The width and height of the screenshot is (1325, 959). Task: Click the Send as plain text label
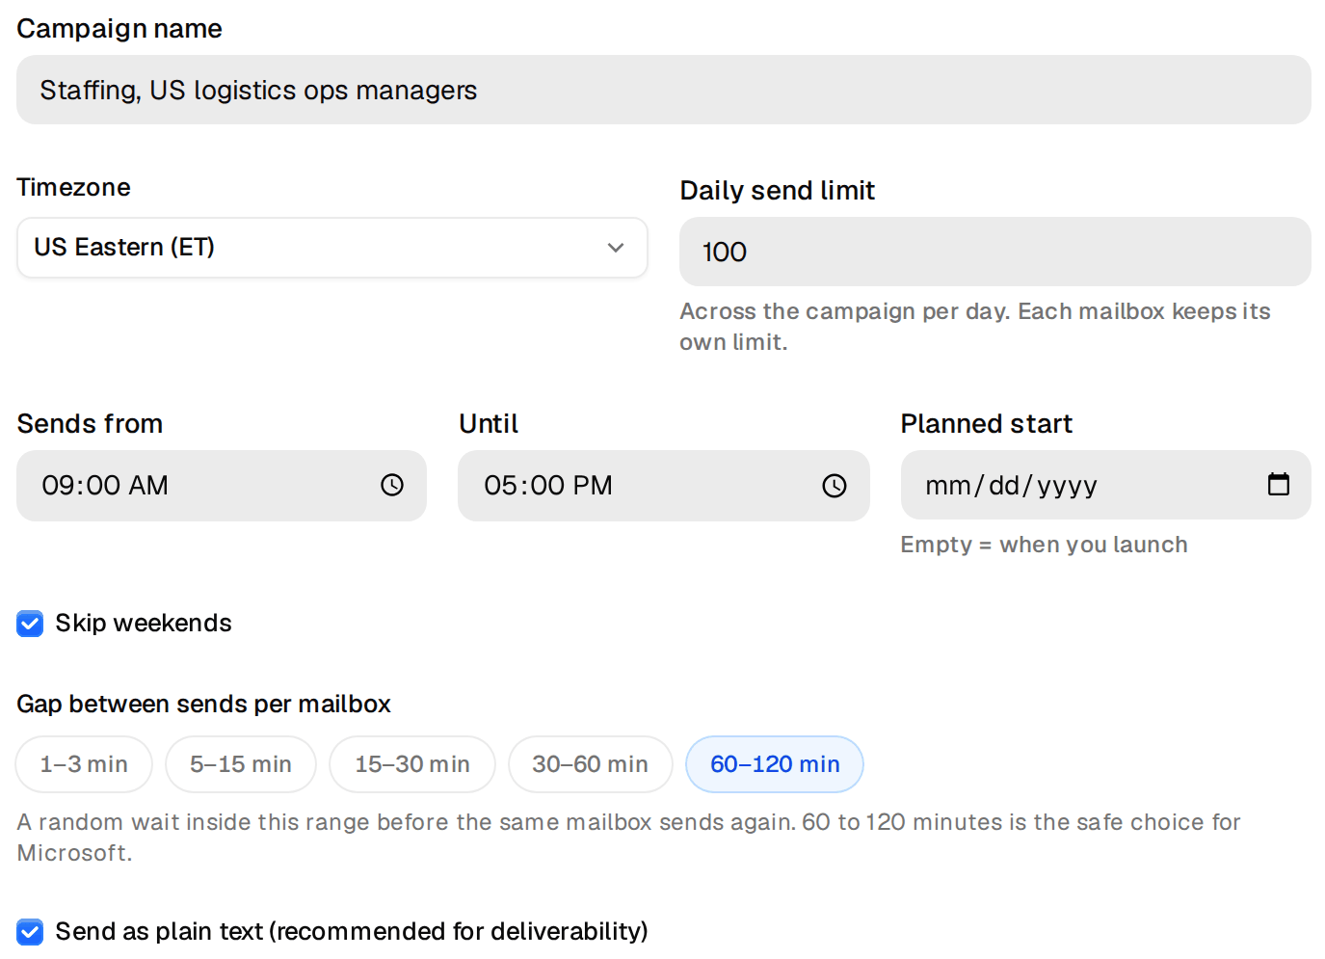352,932
